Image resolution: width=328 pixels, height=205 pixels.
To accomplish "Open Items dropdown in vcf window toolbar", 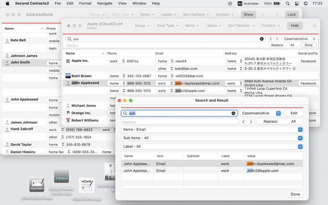I will [192, 25].
